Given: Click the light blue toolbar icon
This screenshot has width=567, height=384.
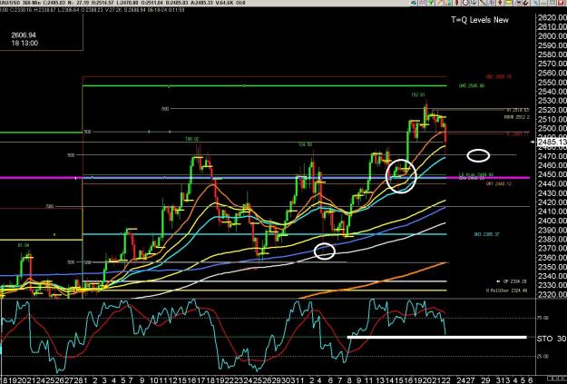Looking at the screenshot, I should pos(535,3).
